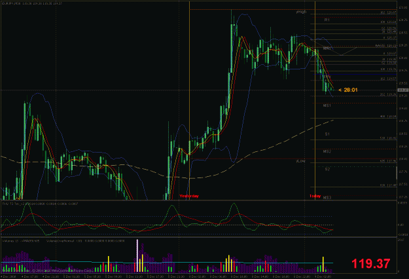Image resolution: width=409 pixels, height=279 pixels.
Task: Click the S1 pivot support label
Action: click(x=327, y=134)
